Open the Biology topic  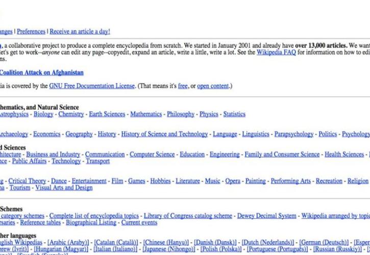[43, 114]
